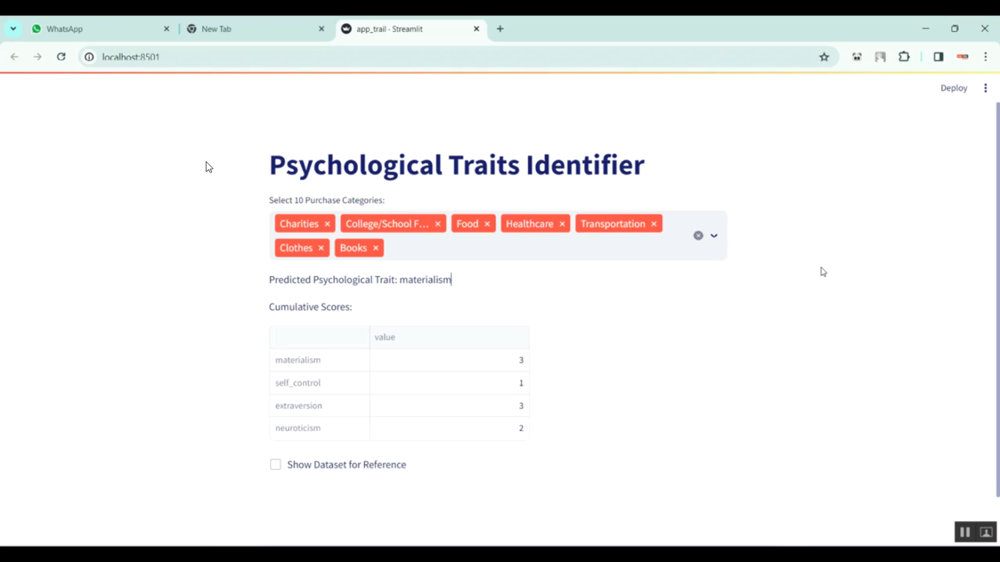1000x562 pixels.
Task: Reload the Streamlit page
Action: tap(61, 57)
